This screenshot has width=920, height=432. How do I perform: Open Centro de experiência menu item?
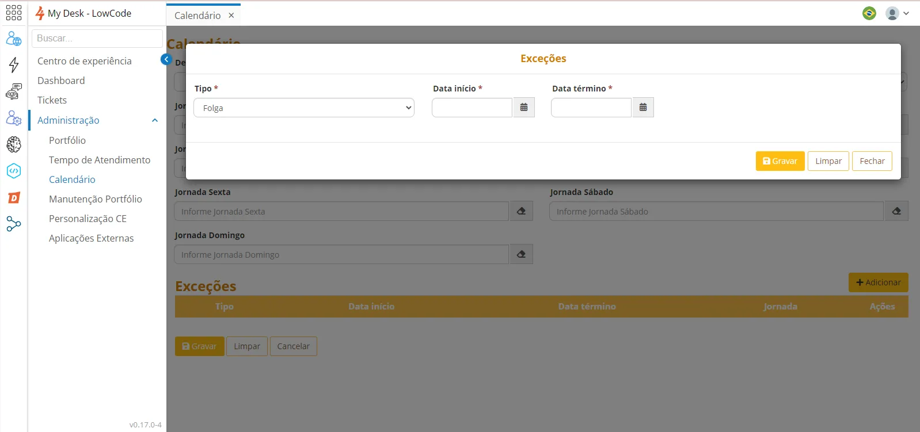point(85,61)
